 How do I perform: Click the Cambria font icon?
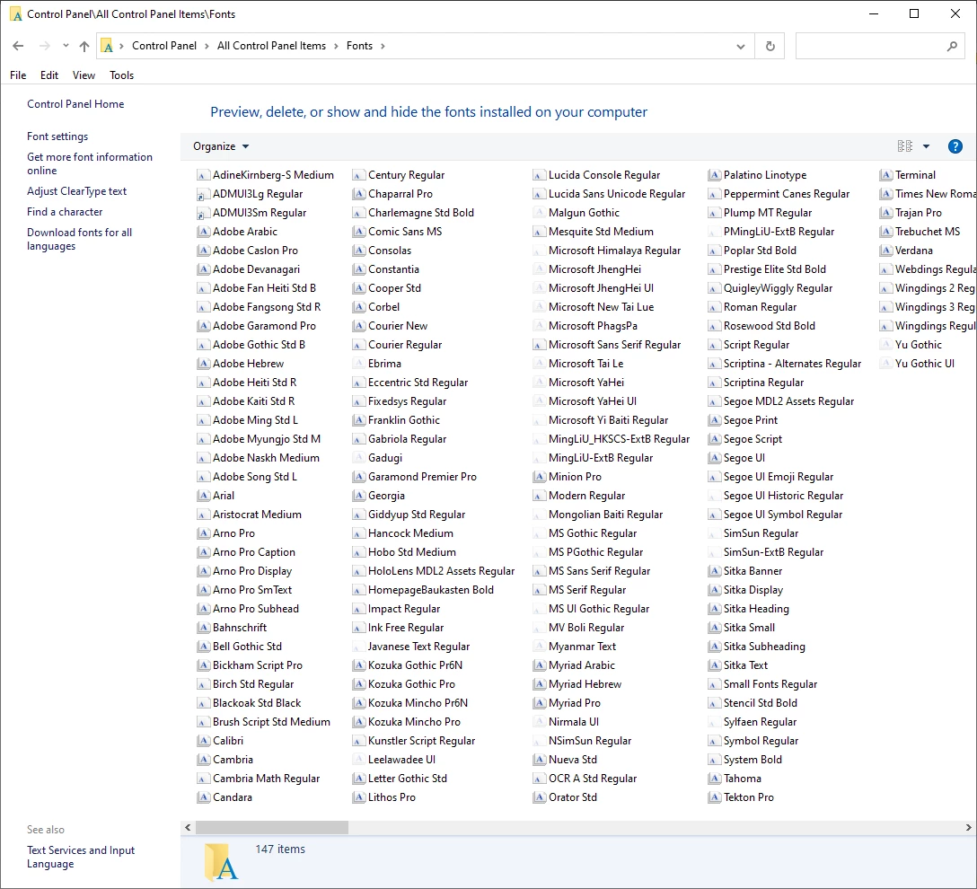tap(203, 760)
